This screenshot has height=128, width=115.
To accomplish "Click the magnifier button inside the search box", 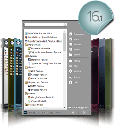I will [x=65, y=25].
